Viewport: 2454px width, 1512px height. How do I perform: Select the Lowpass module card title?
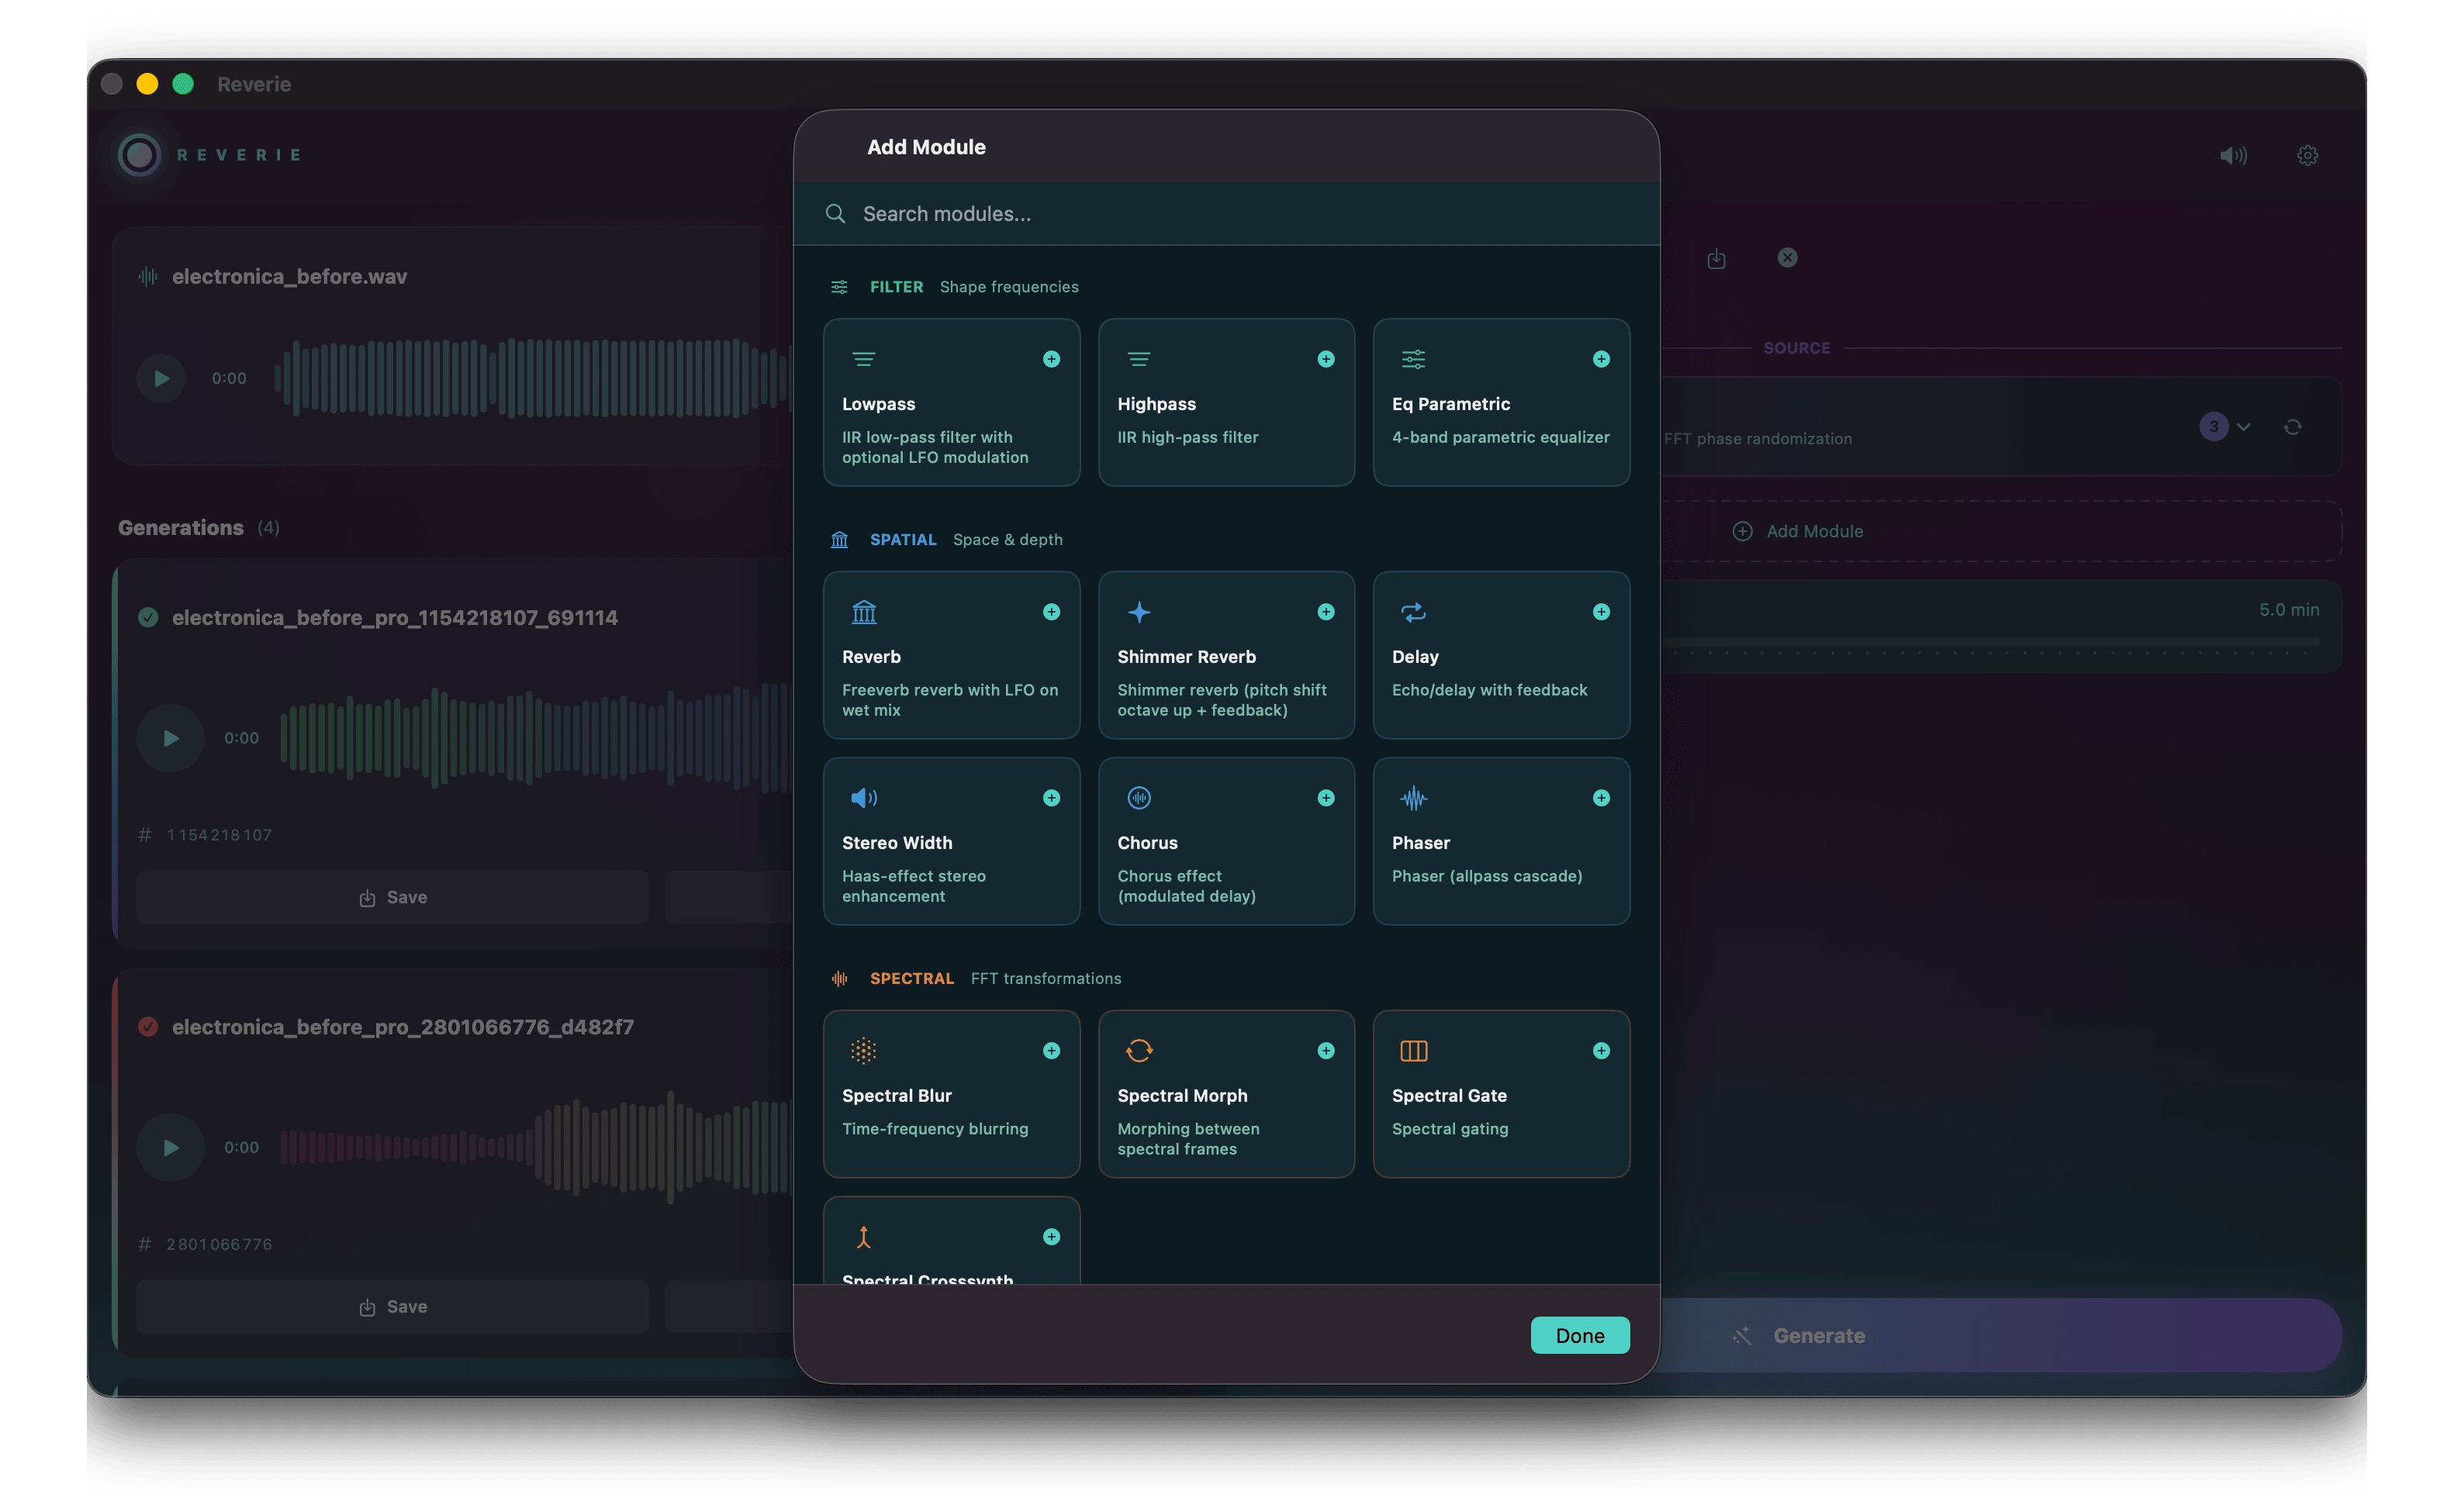pos(878,404)
